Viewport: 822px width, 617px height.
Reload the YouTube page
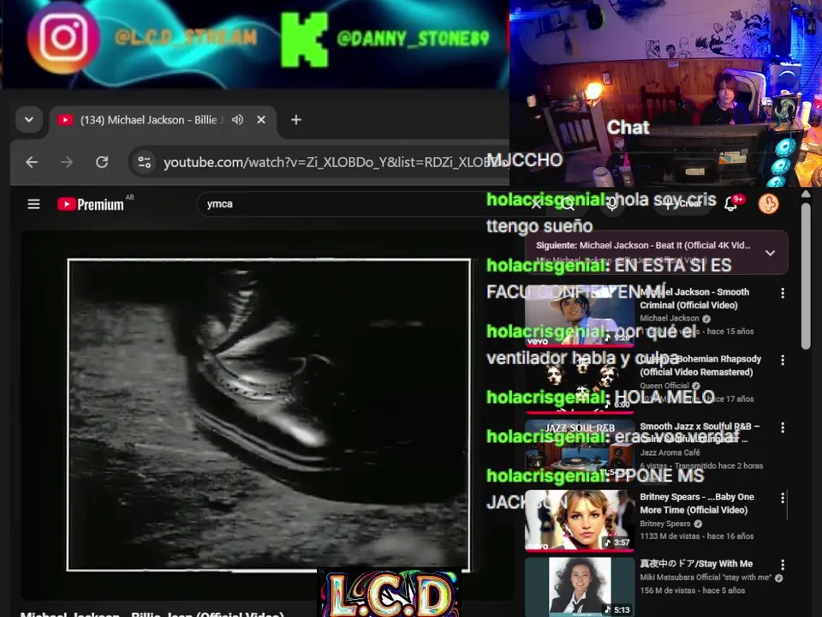pos(102,162)
